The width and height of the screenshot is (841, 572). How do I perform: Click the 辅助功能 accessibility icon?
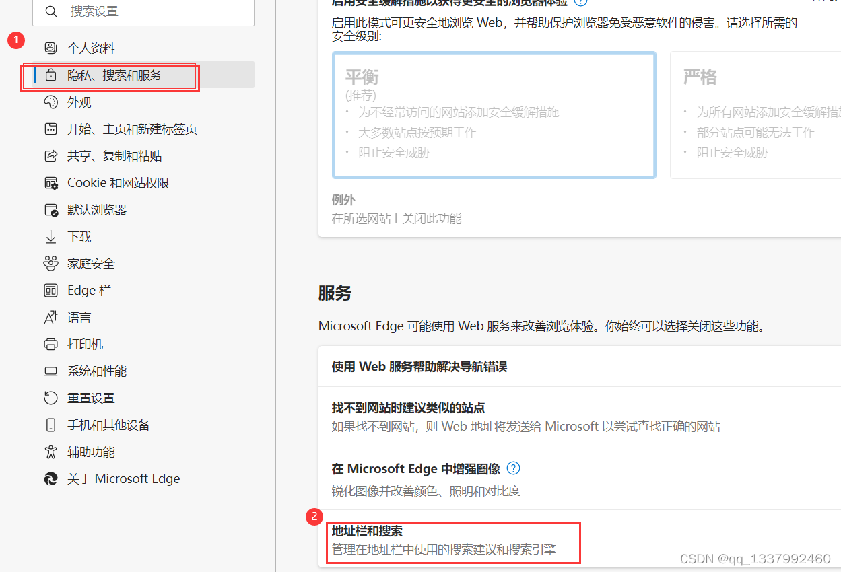click(x=51, y=452)
